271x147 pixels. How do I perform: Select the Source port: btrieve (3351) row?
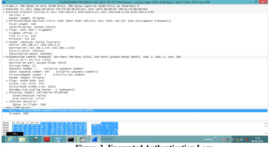[x=30, y=60]
